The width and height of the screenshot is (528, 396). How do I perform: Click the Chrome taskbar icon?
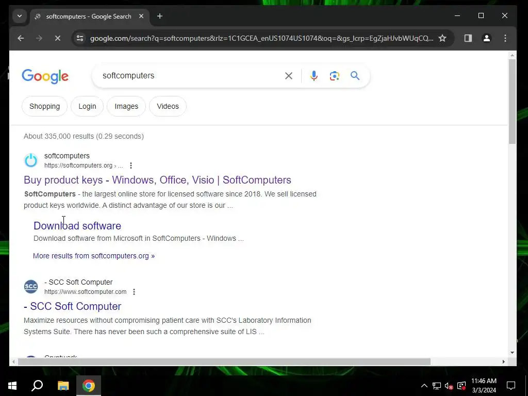[x=89, y=386]
